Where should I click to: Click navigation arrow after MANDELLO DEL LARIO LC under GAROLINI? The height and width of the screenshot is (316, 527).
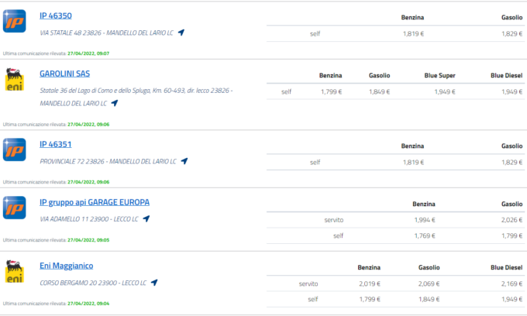click(x=114, y=103)
